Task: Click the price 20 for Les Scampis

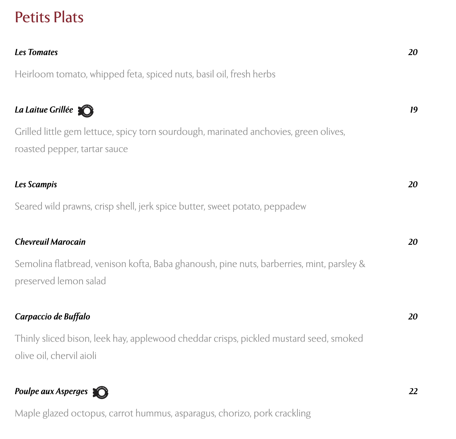Action: [413, 184]
